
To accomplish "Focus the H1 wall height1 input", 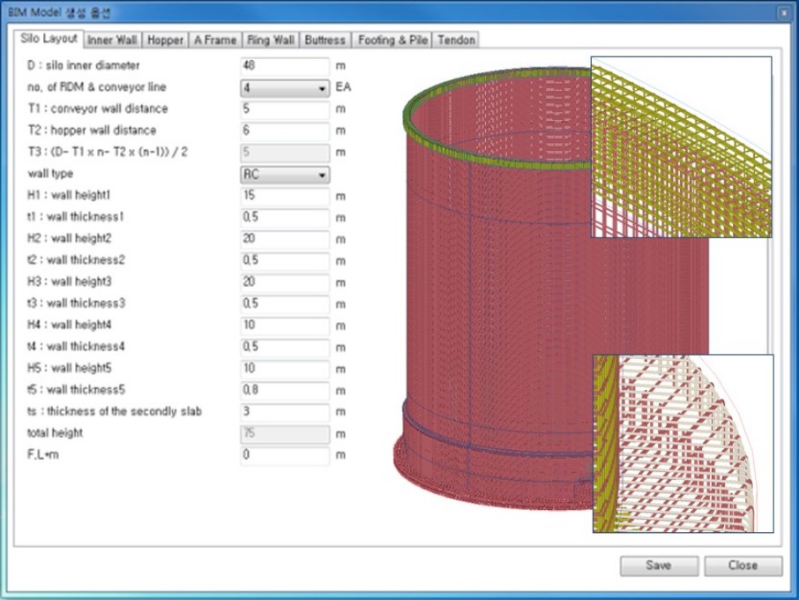I will pos(284,196).
